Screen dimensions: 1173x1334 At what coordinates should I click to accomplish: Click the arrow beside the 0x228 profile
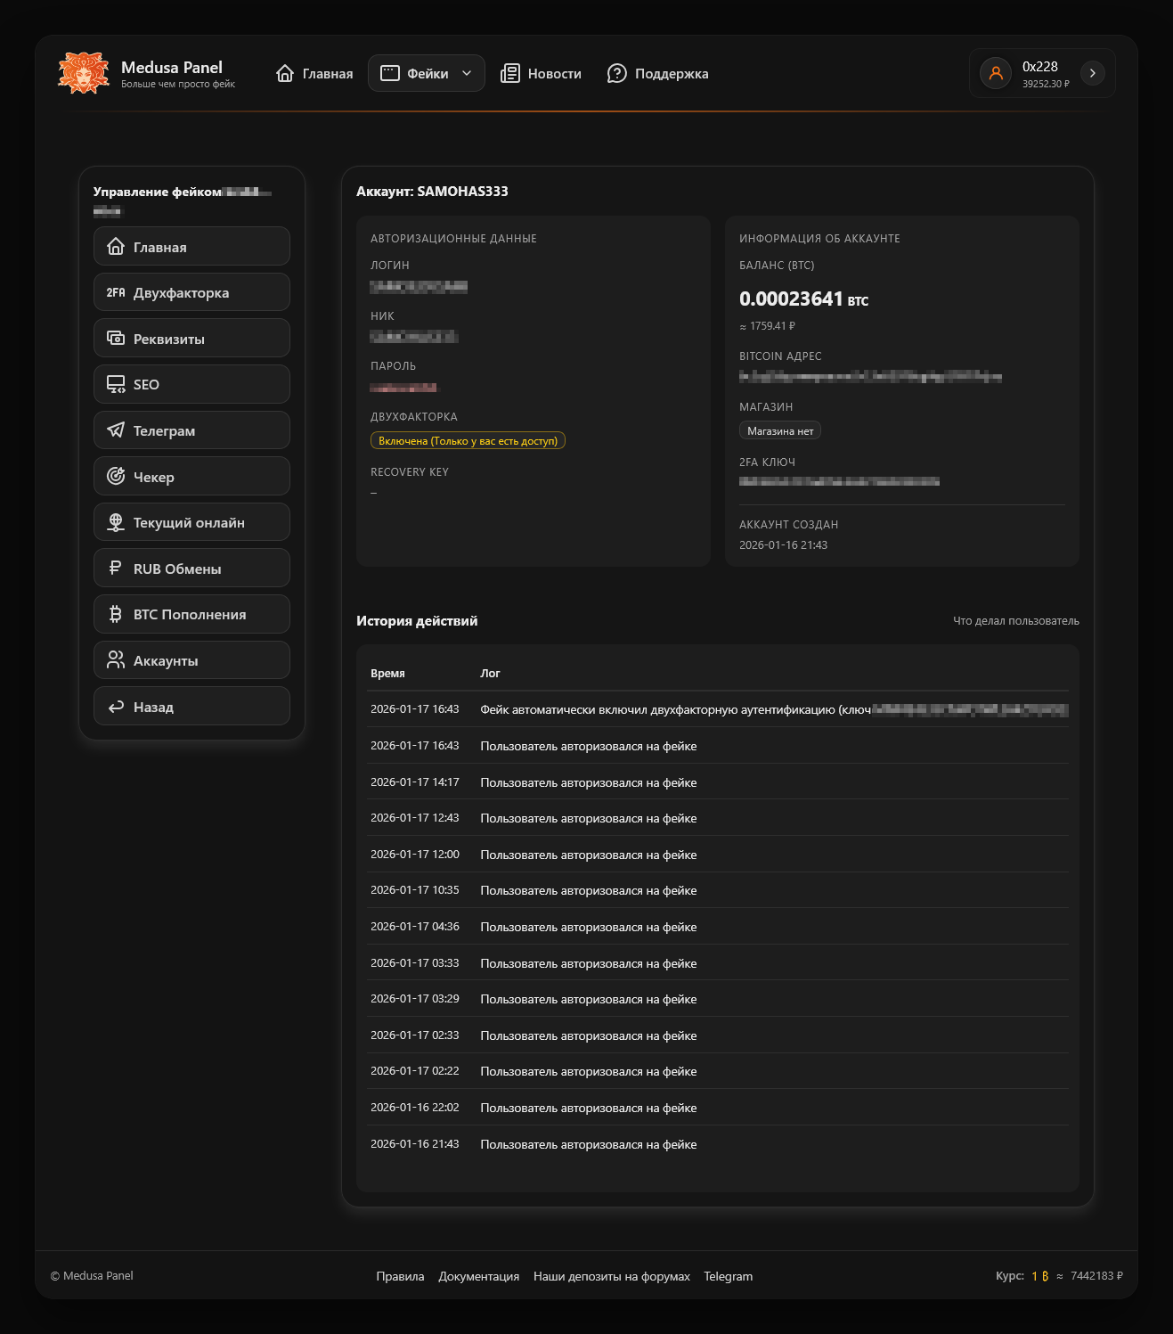click(1092, 73)
